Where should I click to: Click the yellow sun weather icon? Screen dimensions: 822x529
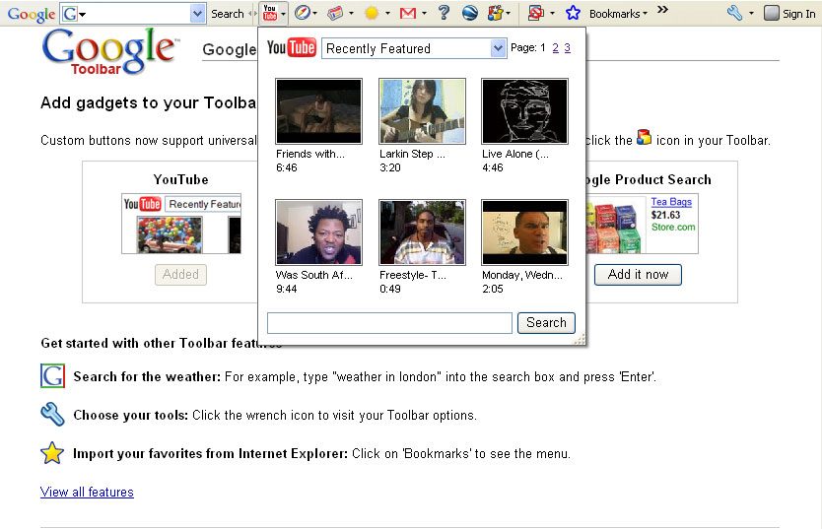click(x=372, y=13)
